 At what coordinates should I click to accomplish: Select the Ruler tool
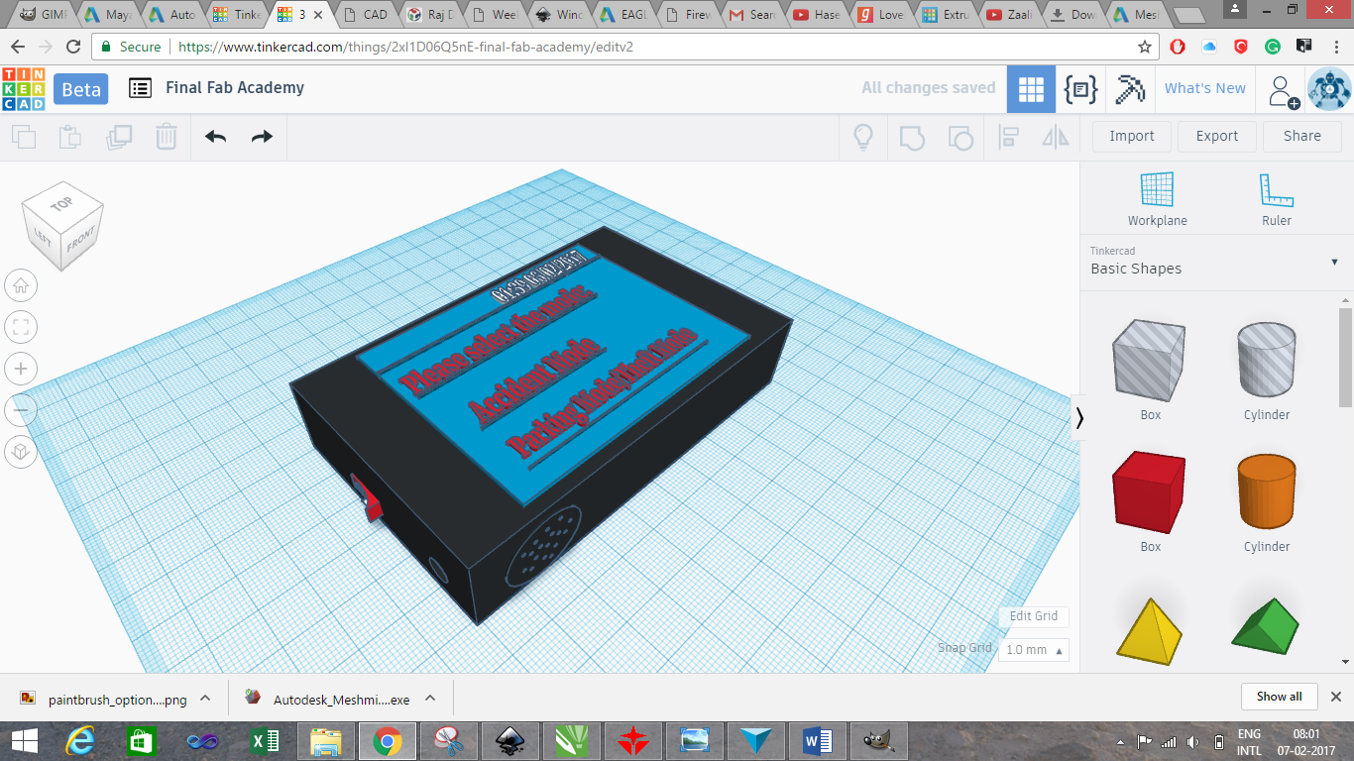click(x=1277, y=199)
